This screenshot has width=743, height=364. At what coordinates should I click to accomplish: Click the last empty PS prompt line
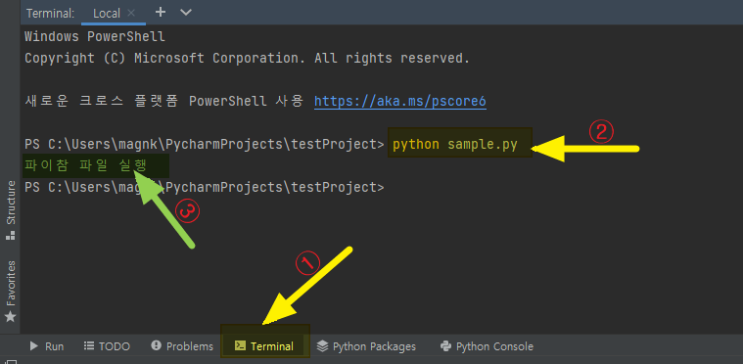(x=205, y=188)
